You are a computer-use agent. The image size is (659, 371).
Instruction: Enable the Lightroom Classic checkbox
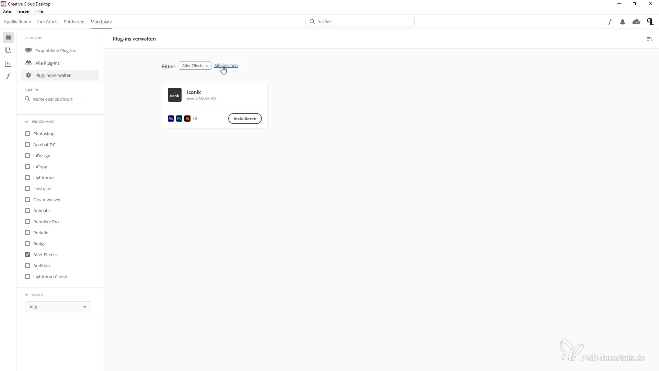click(x=27, y=277)
